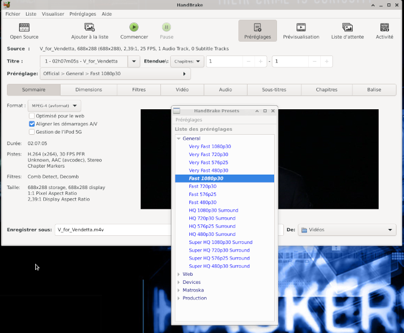Toggle the Préréglages toolbar icon
404x333 pixels.
pos(257,27)
